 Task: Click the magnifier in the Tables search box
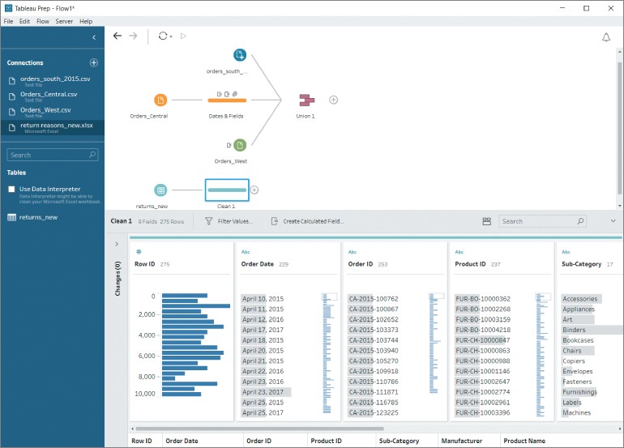[92, 155]
